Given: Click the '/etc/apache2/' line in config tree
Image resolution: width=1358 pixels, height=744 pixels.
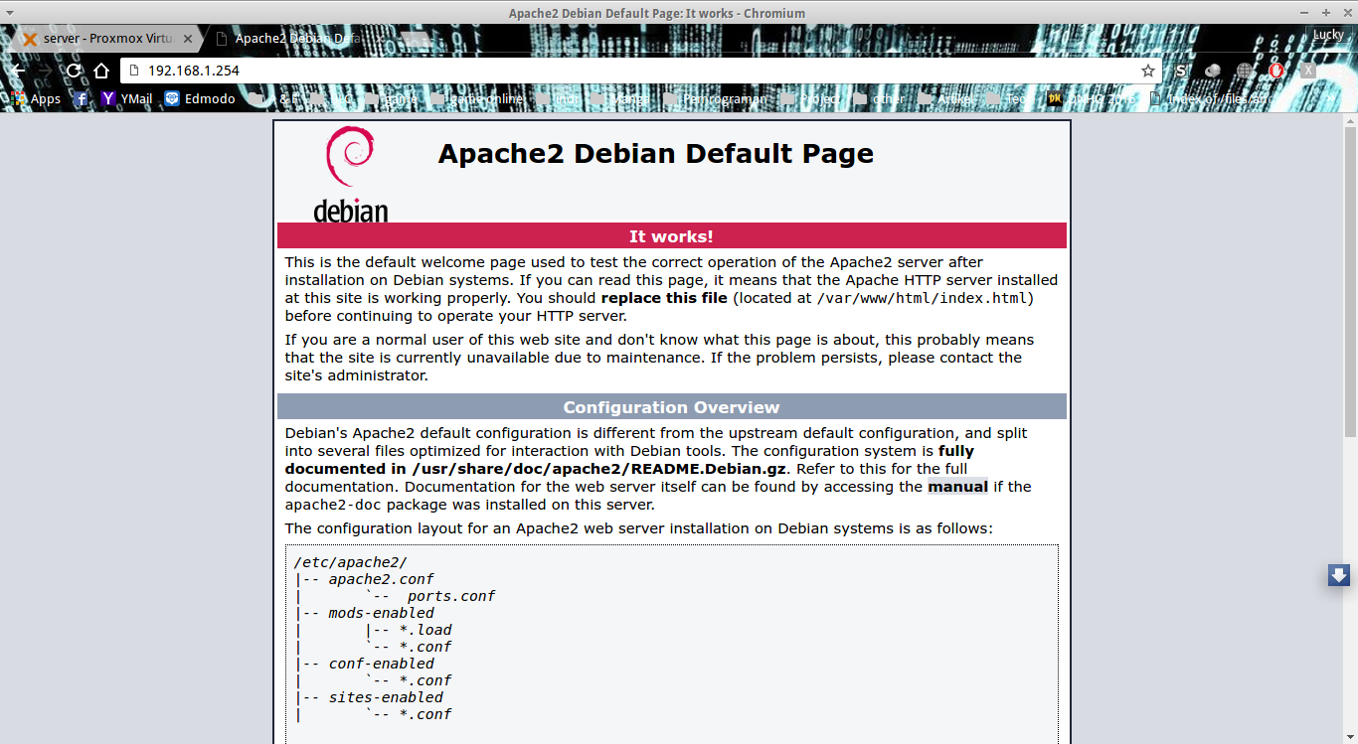Looking at the screenshot, I should click(x=351, y=562).
